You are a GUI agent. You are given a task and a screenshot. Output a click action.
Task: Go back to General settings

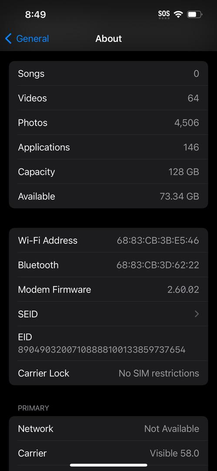[x=27, y=38]
